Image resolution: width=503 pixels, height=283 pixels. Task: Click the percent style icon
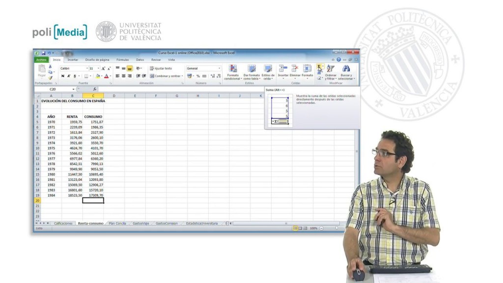[198, 76]
